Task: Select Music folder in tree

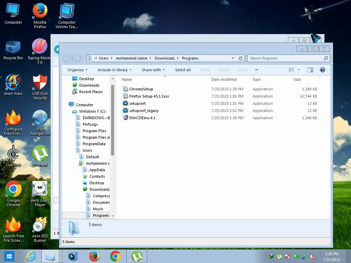Action: coord(98,209)
